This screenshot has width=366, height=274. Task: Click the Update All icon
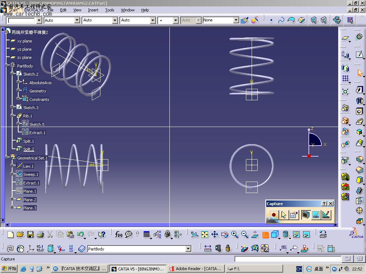(x=10, y=249)
